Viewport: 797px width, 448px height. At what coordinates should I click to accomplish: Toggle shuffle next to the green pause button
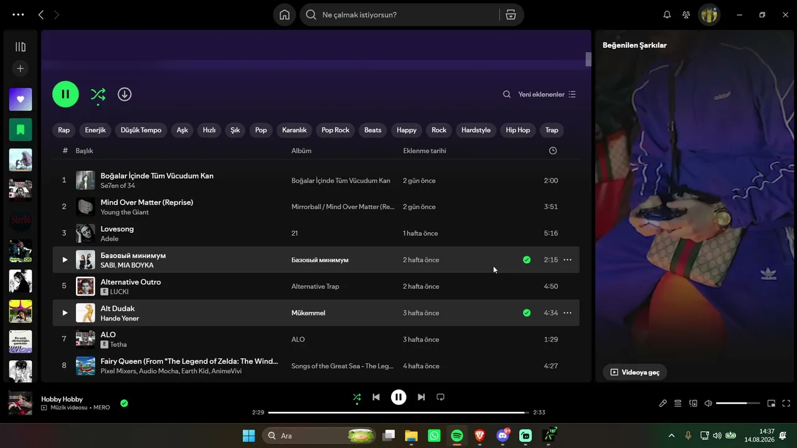click(x=98, y=95)
